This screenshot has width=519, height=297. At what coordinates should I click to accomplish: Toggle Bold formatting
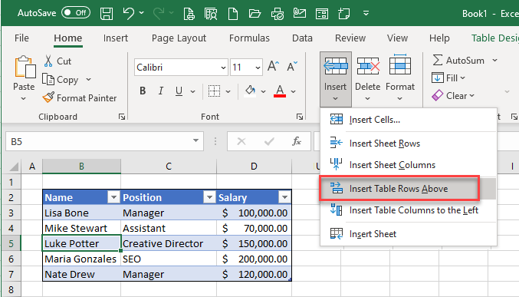click(143, 91)
